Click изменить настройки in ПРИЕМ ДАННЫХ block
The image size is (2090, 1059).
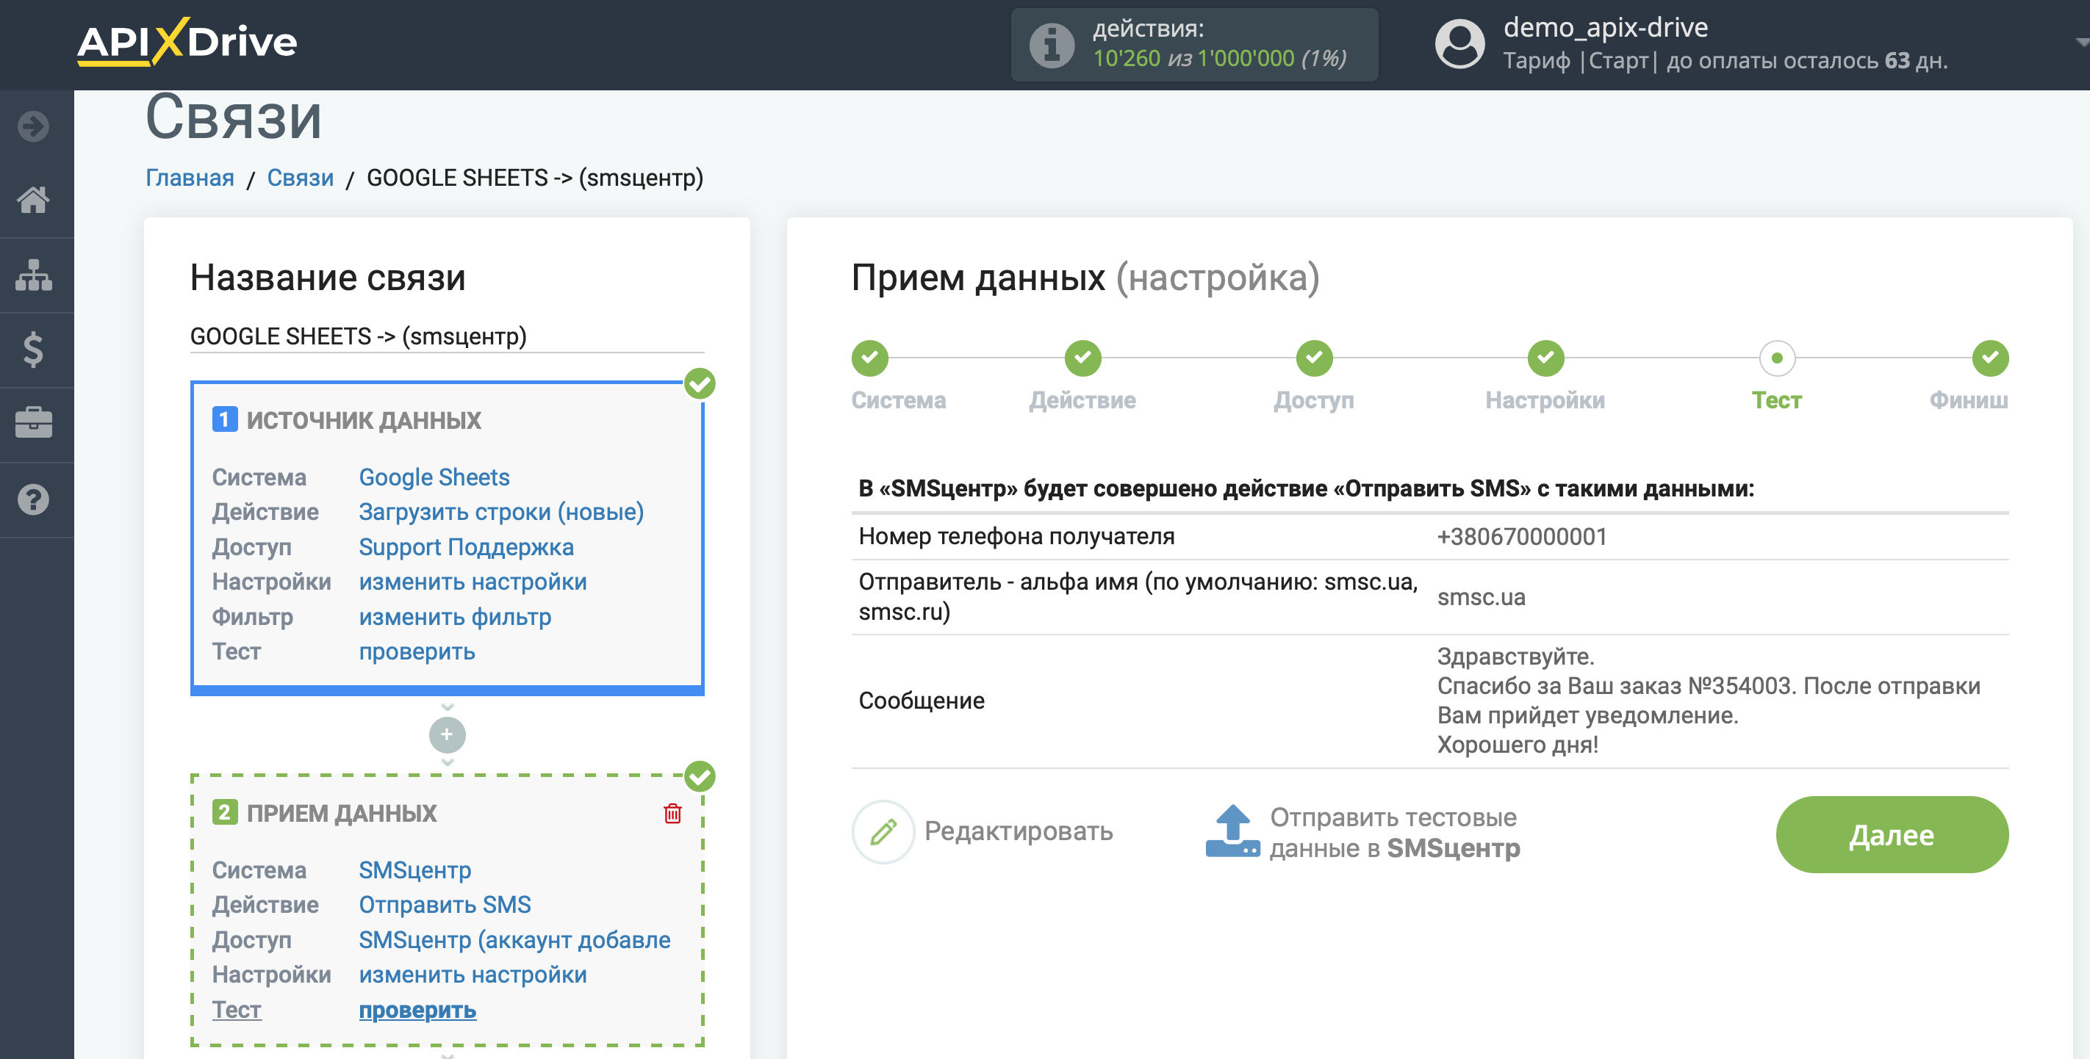pyautogui.click(x=473, y=975)
